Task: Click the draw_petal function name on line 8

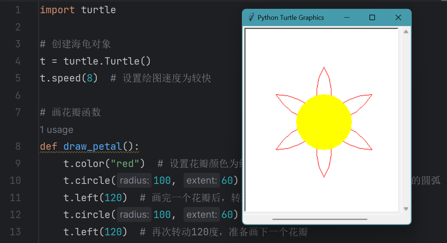Action: click(x=93, y=146)
